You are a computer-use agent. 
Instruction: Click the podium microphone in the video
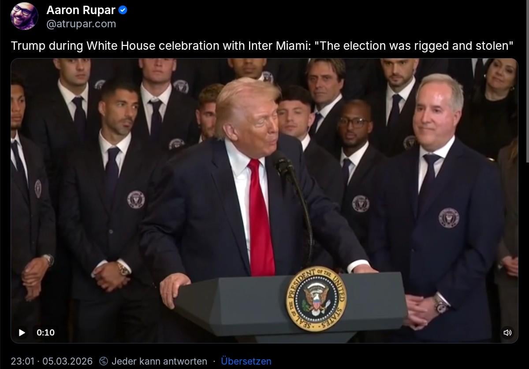click(283, 164)
